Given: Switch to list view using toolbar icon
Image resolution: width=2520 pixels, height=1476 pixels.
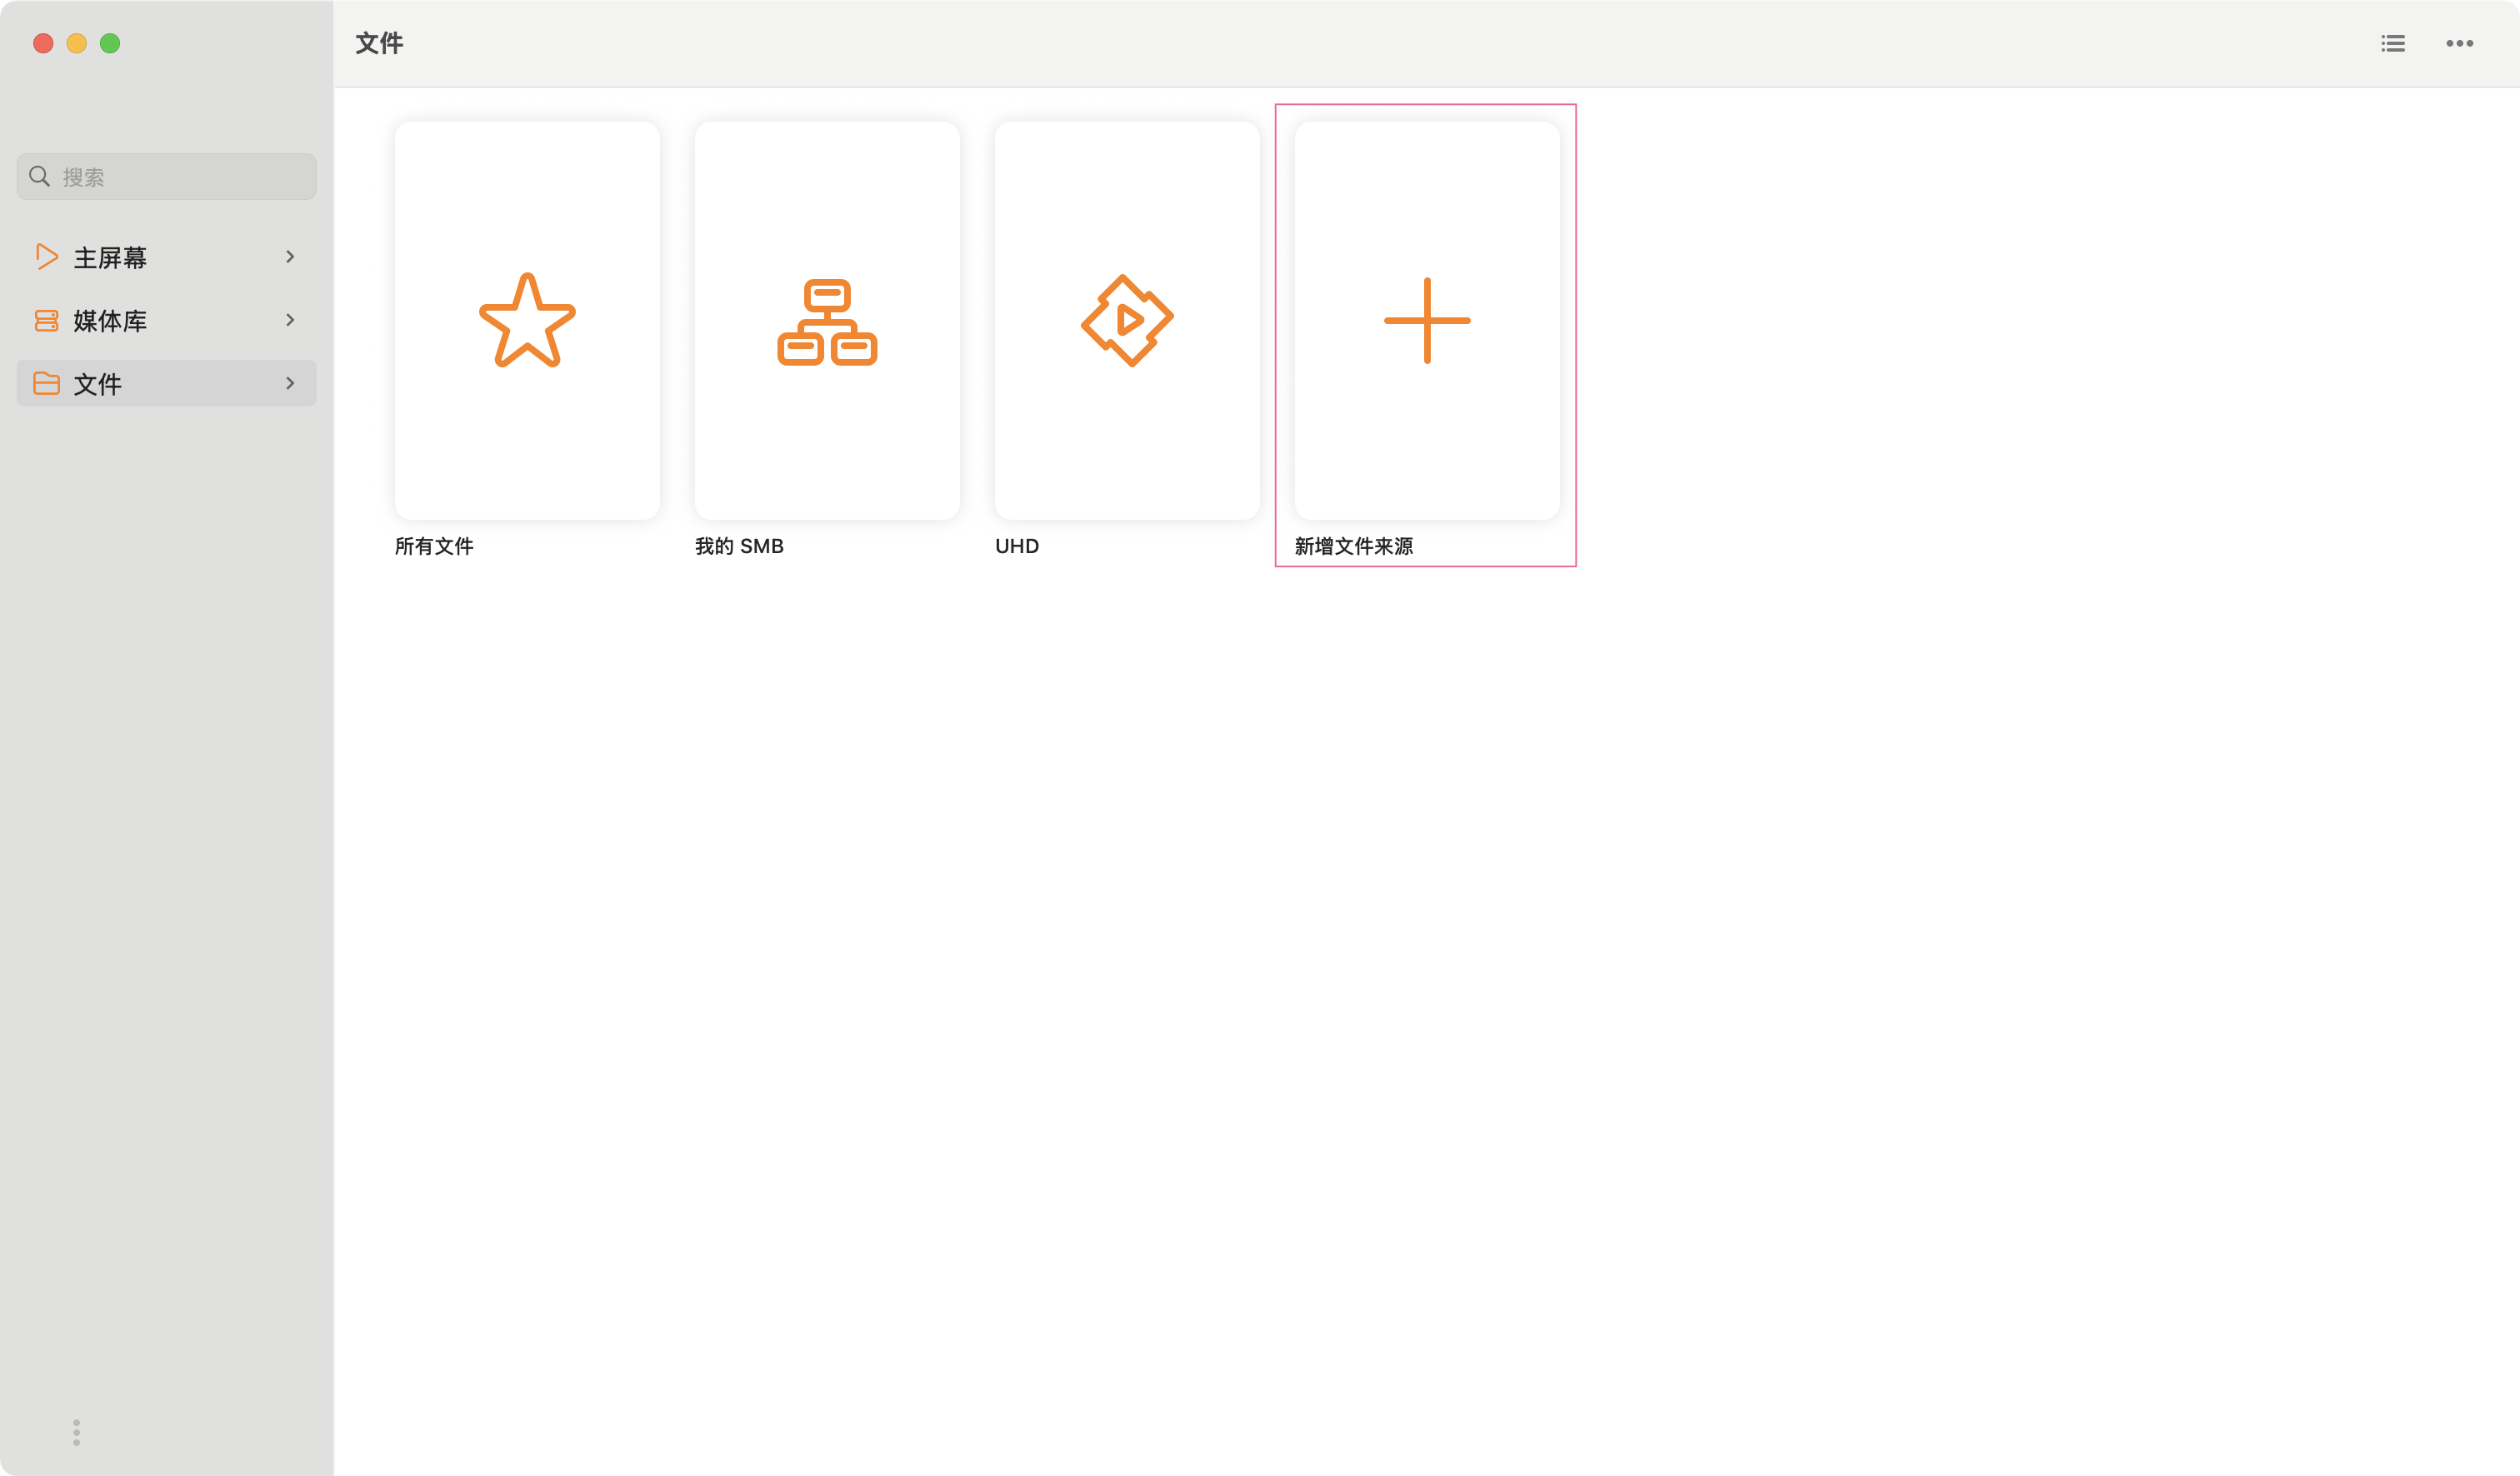Looking at the screenshot, I should 2393,43.
